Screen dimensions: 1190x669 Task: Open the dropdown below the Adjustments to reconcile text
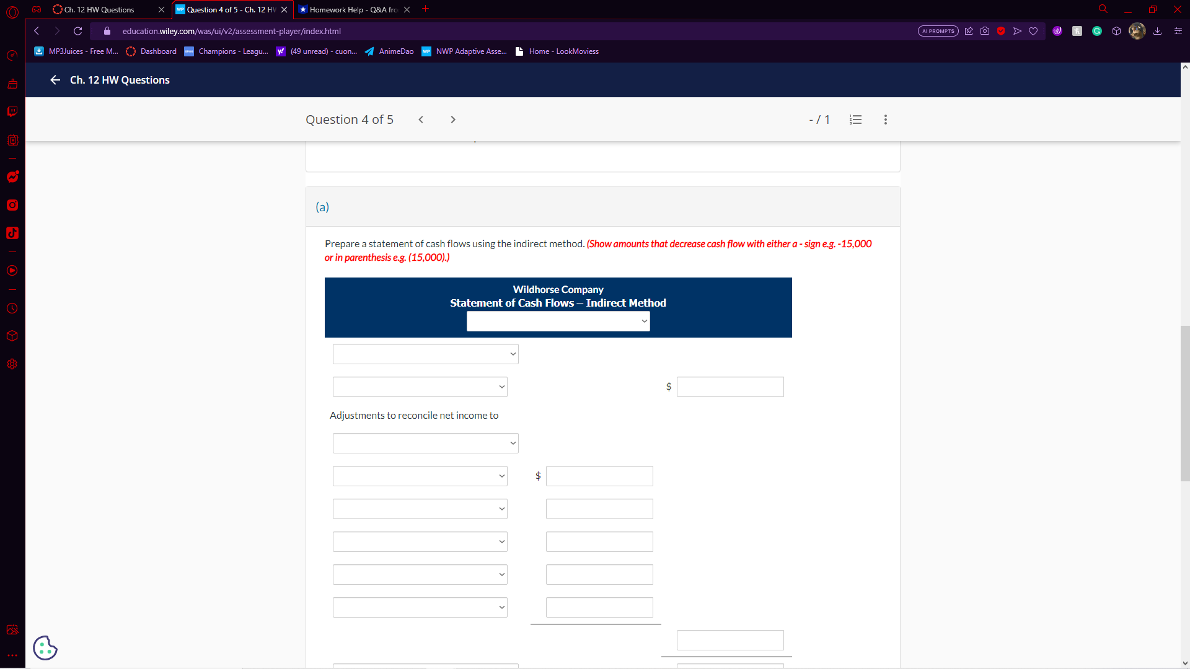coord(425,443)
